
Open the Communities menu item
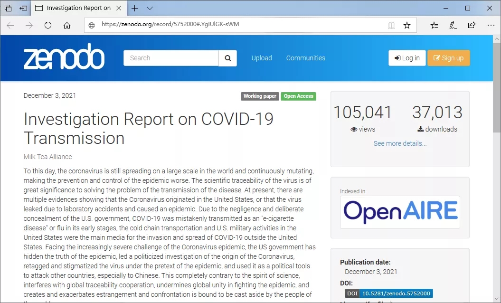305,58
